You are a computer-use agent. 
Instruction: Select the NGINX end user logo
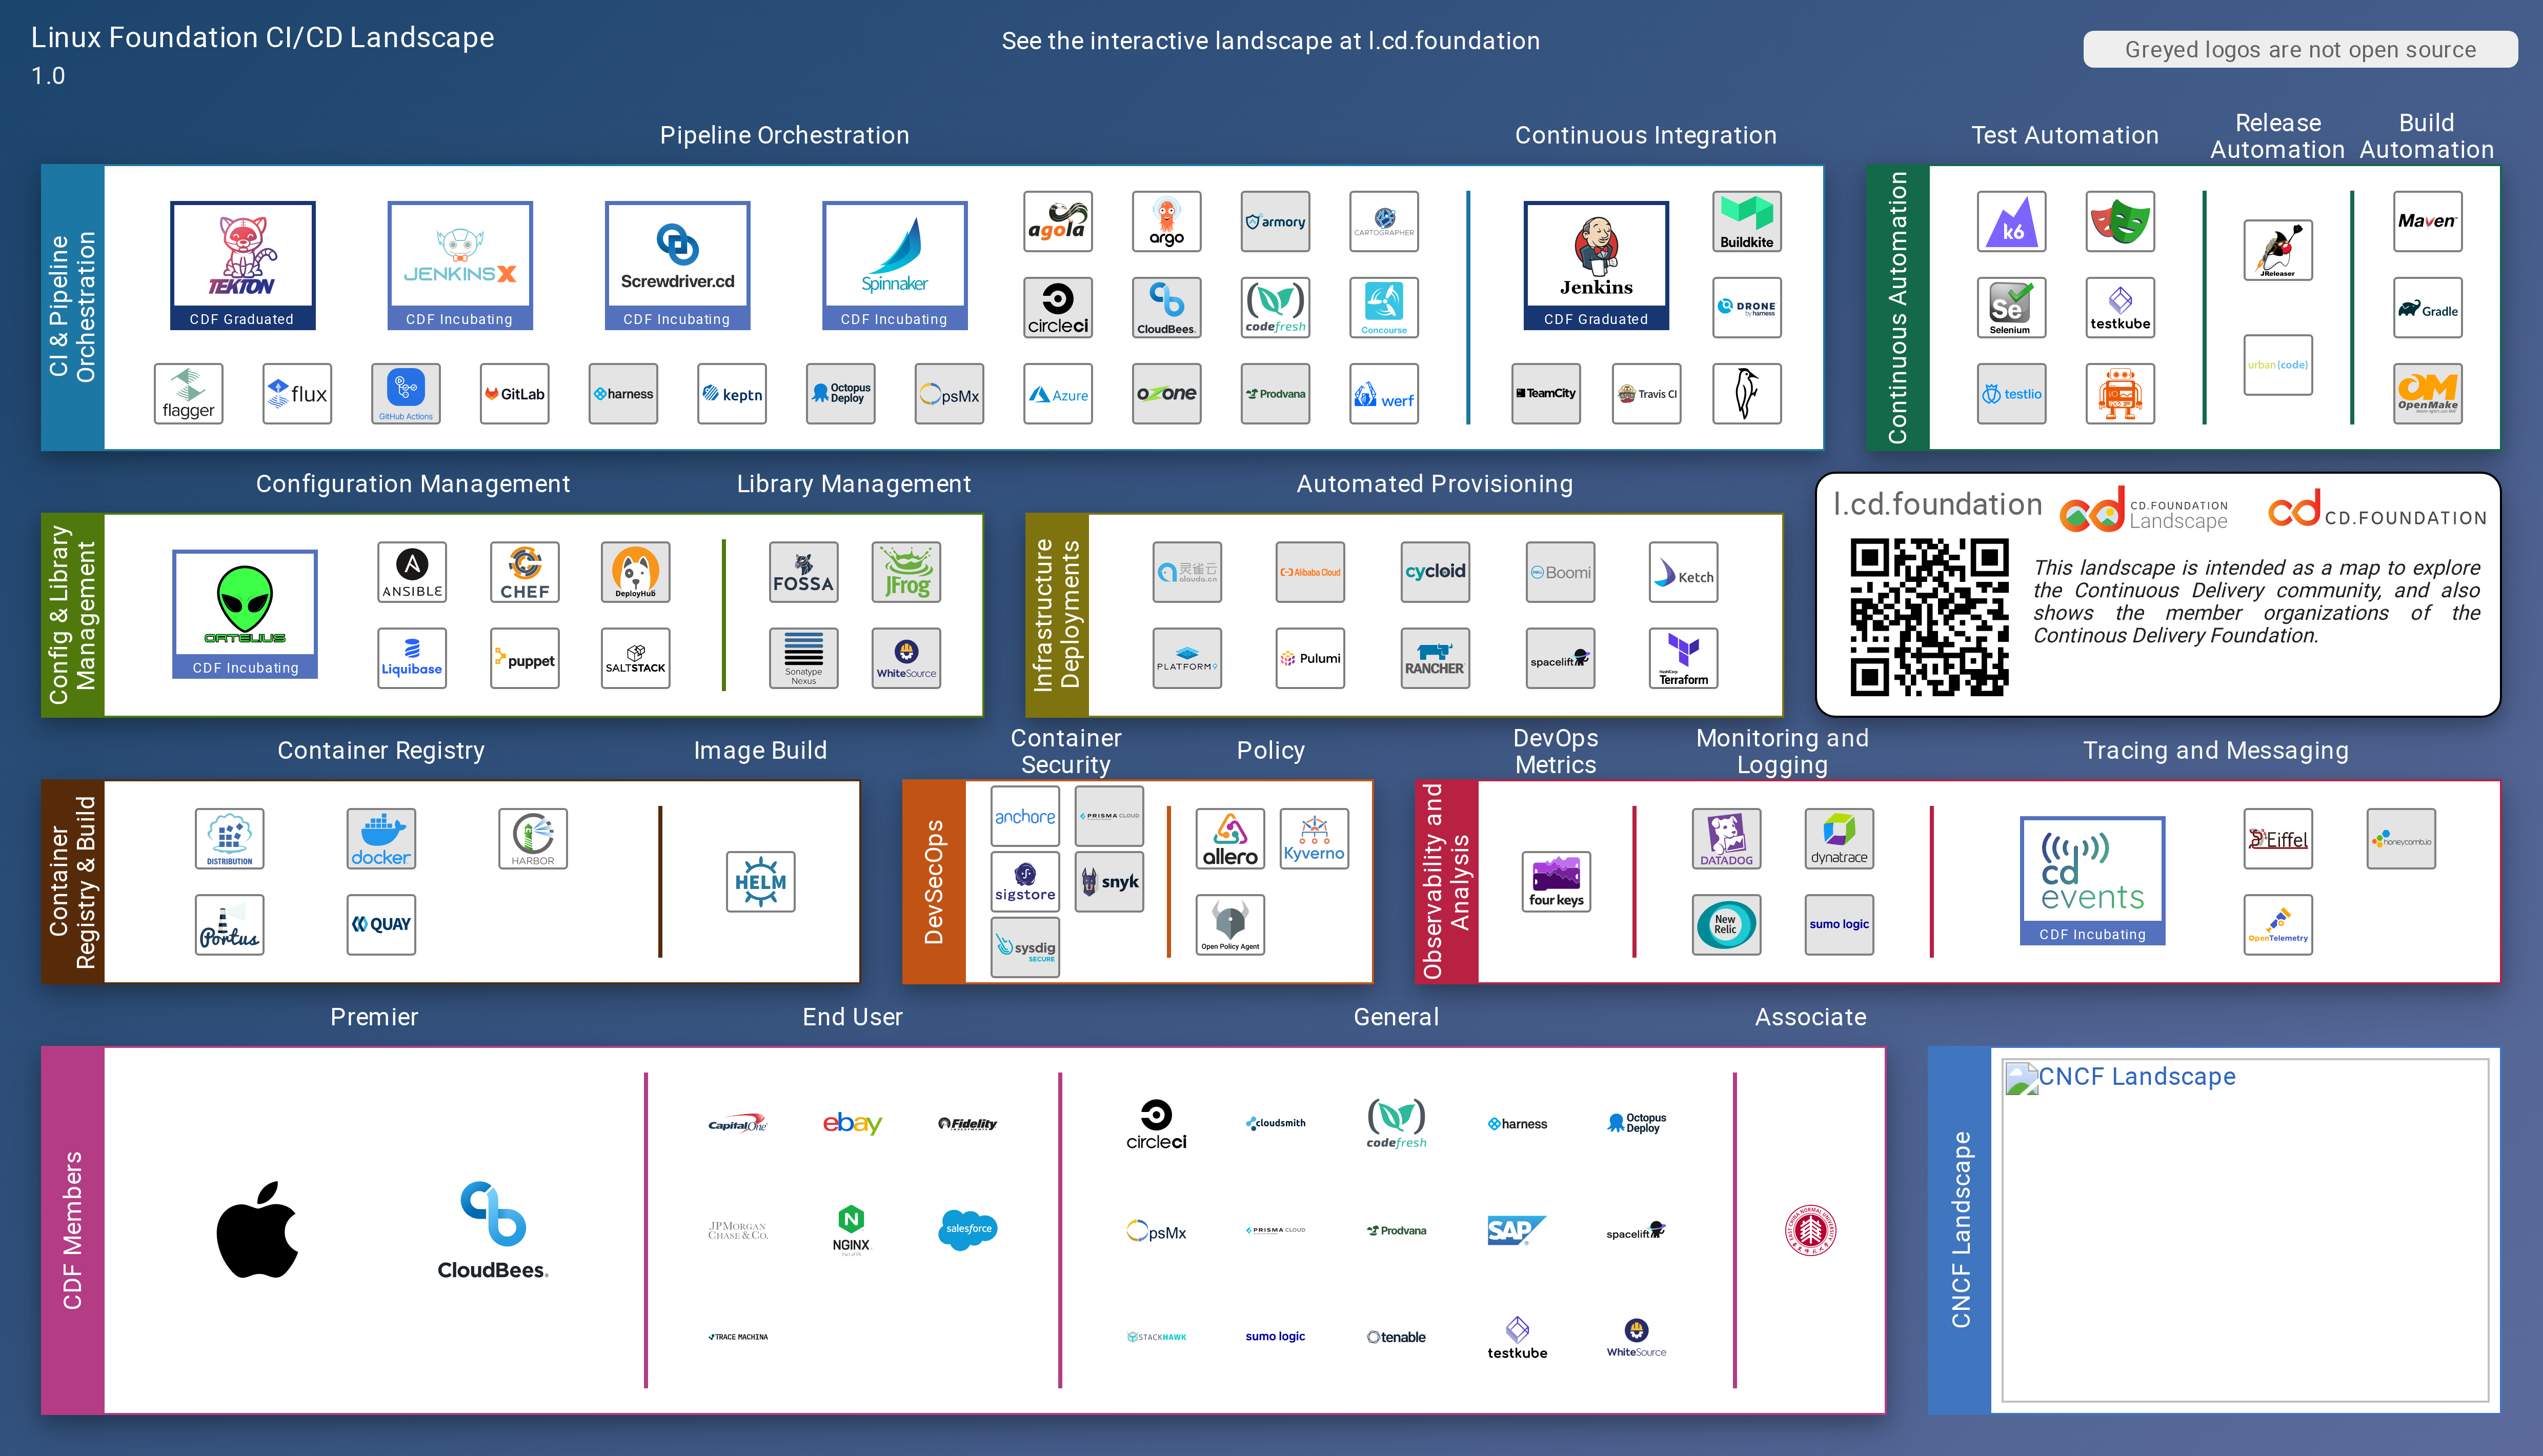click(852, 1230)
